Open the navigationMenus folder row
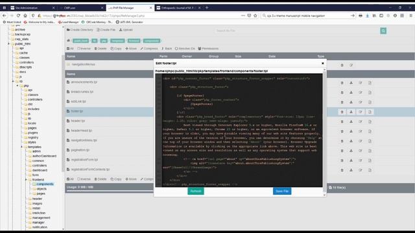 [83, 65]
